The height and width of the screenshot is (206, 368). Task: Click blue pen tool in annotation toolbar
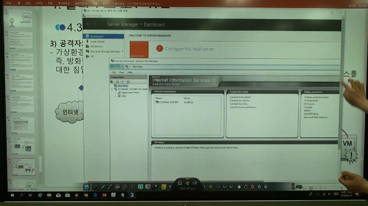(103, 187)
